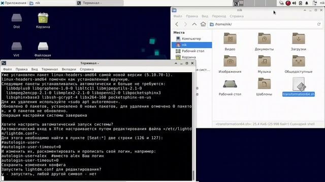Viewport: 325px width, 182px height.
Task: Open the file manager Справка menu
Action: [x=237, y=16]
